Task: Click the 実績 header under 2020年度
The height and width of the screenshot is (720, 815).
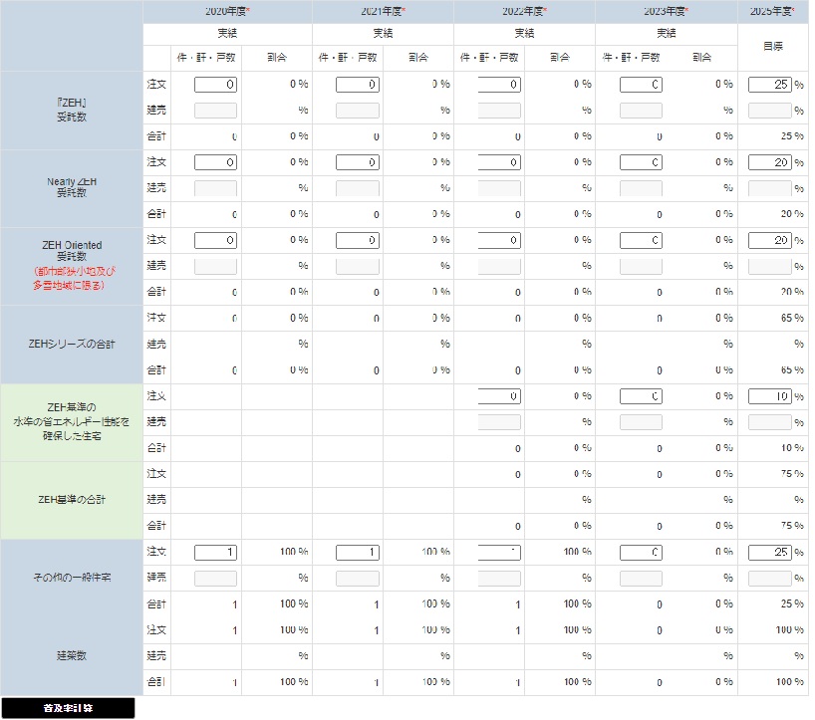Action: pos(227,34)
